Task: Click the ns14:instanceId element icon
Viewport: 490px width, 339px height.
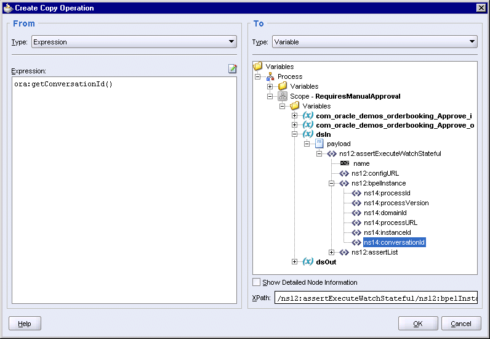Action: [x=356, y=232]
